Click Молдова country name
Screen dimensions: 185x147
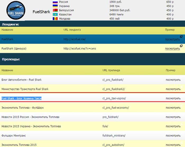(64, 19)
